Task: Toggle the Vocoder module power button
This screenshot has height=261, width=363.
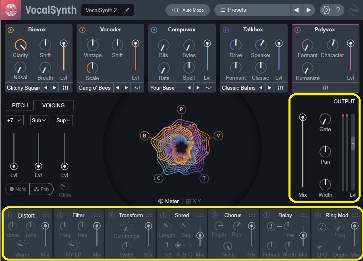Action: pos(83,30)
